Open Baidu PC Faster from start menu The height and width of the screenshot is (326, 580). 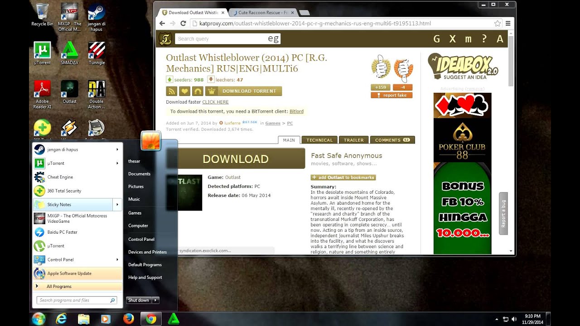tap(77, 232)
